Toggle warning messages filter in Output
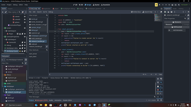 159,93
